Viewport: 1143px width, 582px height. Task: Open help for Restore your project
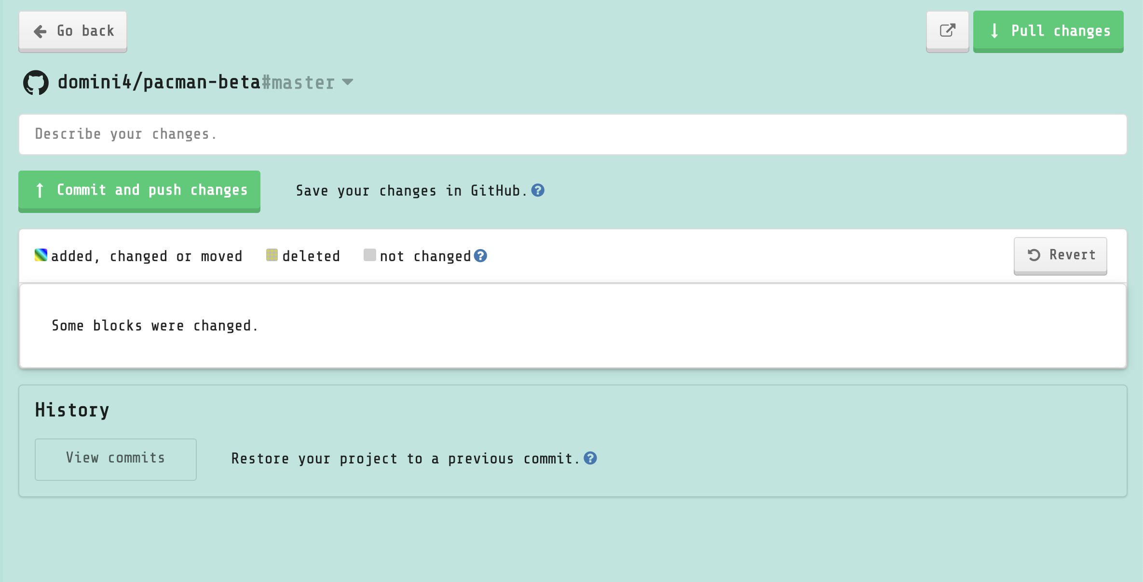click(x=590, y=458)
